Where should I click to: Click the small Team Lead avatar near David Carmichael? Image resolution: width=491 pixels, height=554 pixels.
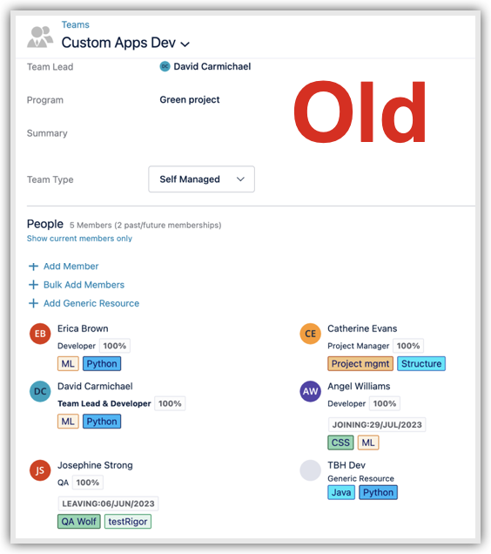click(165, 66)
